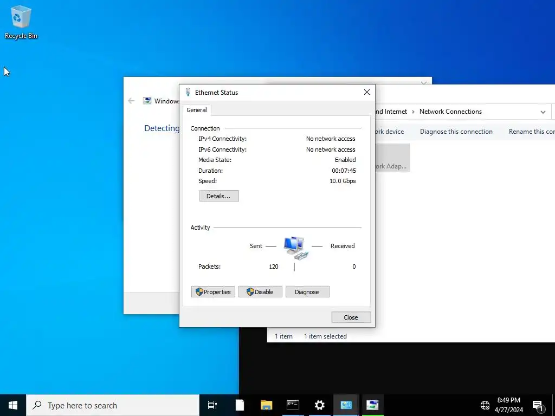Click the shield icon on the Properties button
Viewport: 555px width, 416px height.
pos(199,291)
